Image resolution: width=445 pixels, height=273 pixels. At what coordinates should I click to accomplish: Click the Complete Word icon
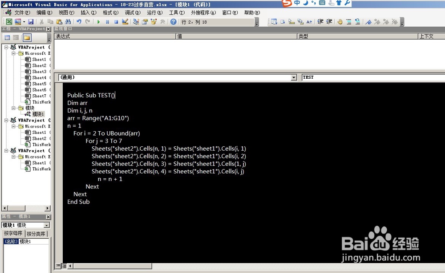(309, 22)
